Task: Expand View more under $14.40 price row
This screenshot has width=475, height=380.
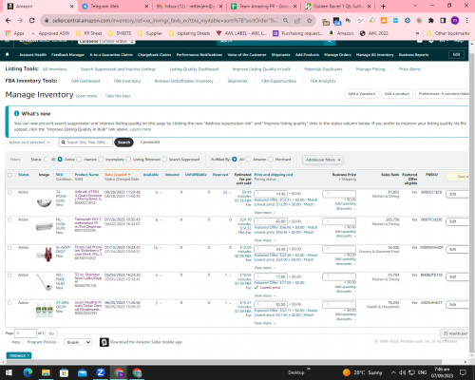Action: click(264, 213)
